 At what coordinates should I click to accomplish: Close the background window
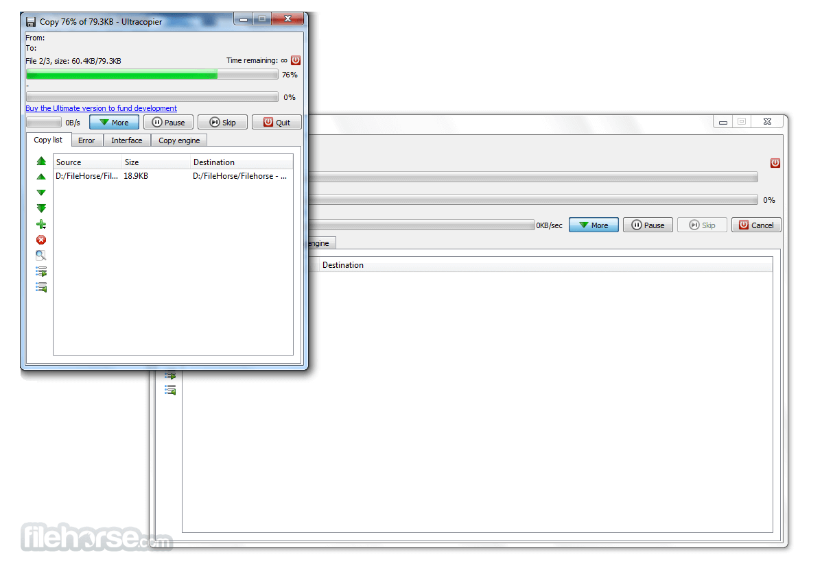click(x=767, y=121)
